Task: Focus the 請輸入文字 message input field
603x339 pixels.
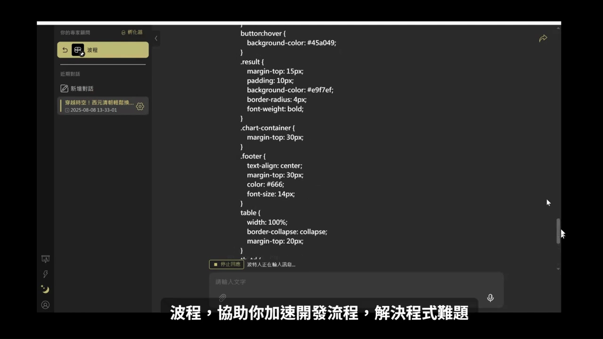Action: click(x=356, y=282)
